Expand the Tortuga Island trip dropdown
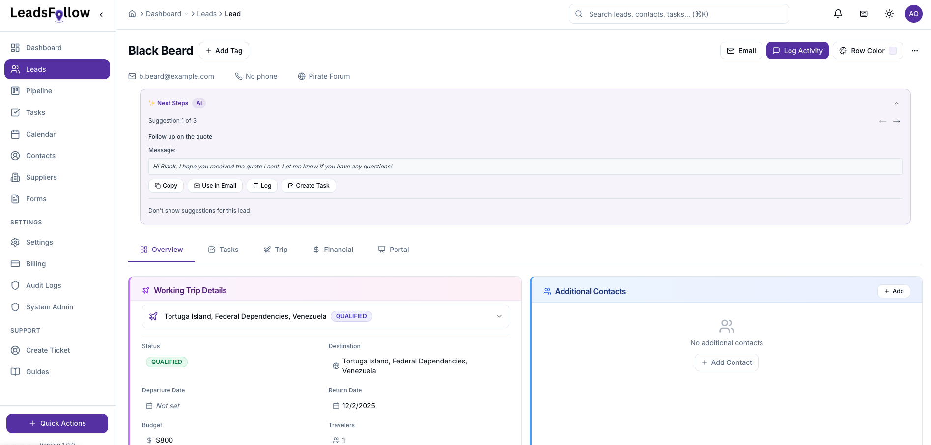 pos(499,316)
